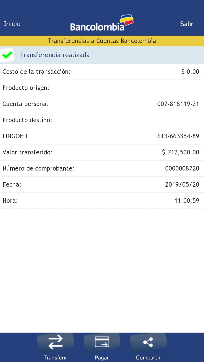Tap the transaction cost $ 0.00
The width and height of the screenshot is (204, 362).
(x=190, y=72)
